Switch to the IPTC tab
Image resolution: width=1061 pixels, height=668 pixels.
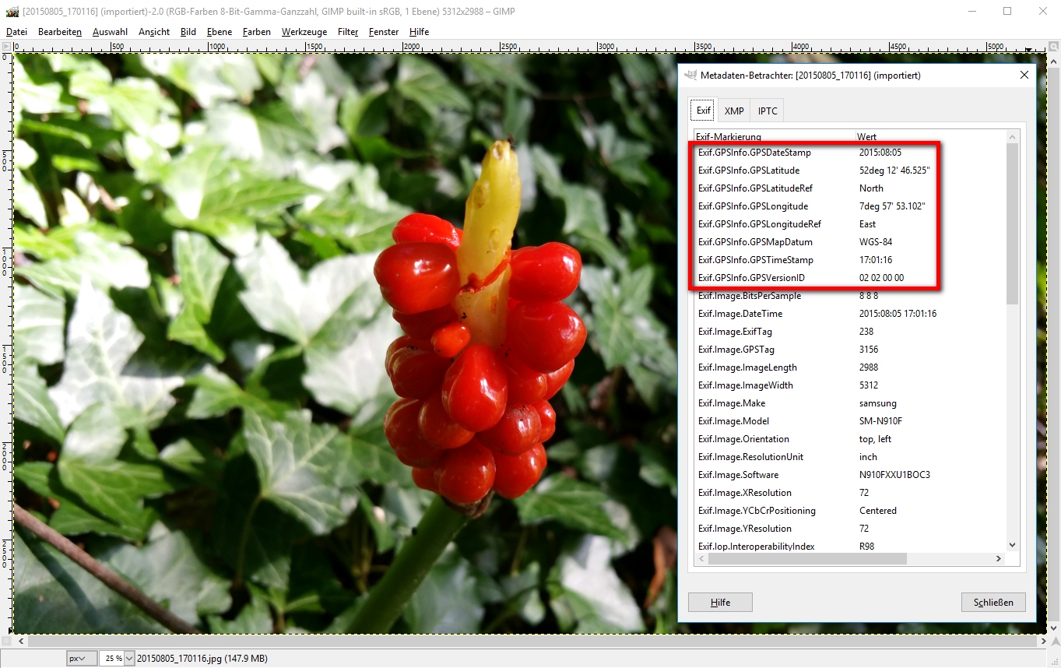pos(768,111)
